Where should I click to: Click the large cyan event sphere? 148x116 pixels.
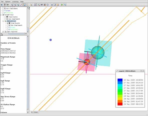coord(98,53)
